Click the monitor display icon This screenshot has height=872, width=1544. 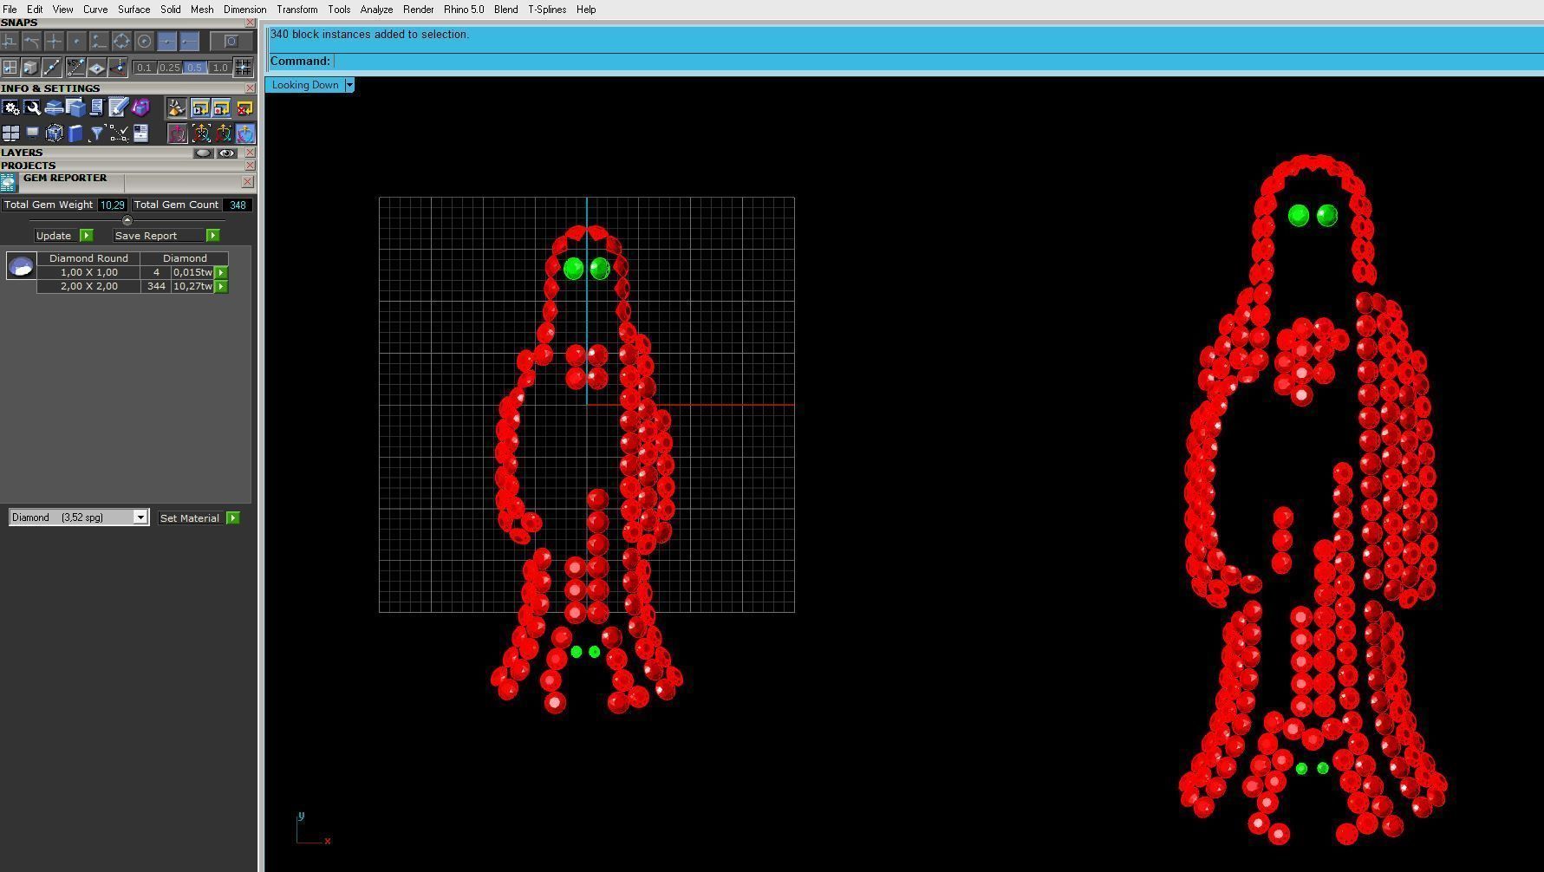click(32, 133)
